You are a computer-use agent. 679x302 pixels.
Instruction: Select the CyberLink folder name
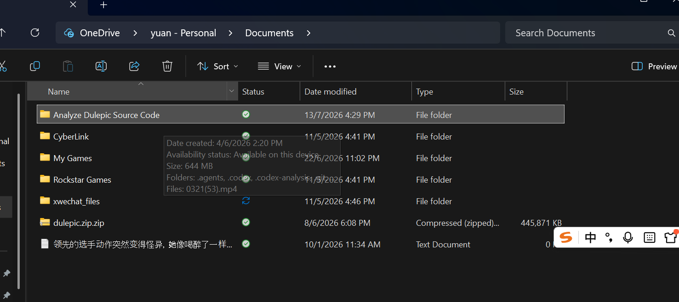71,136
